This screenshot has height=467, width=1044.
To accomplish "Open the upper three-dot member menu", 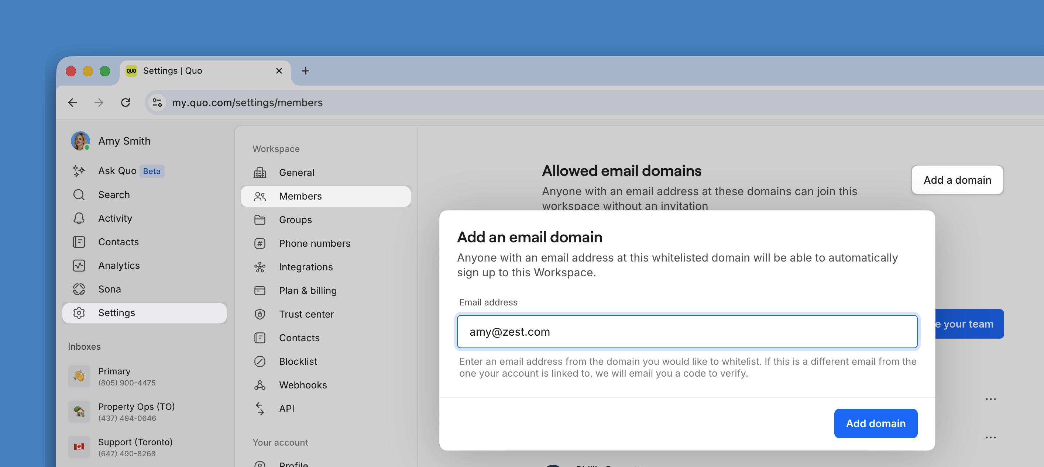I will click(990, 399).
